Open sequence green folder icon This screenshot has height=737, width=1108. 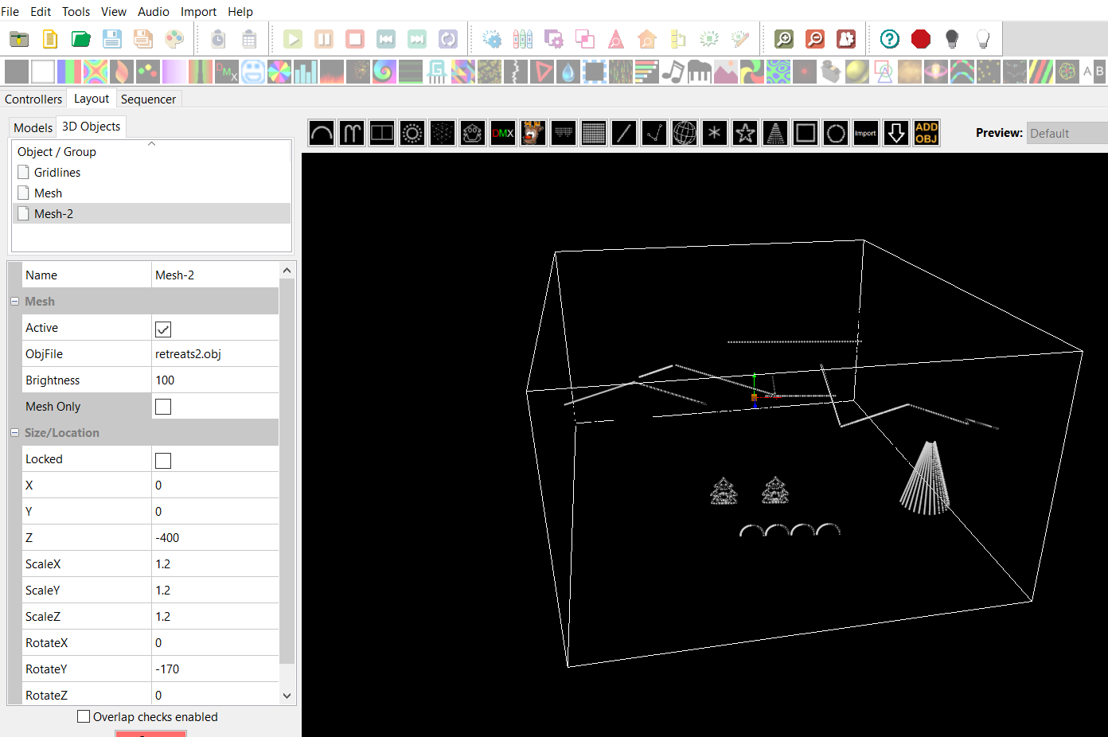tap(81, 38)
